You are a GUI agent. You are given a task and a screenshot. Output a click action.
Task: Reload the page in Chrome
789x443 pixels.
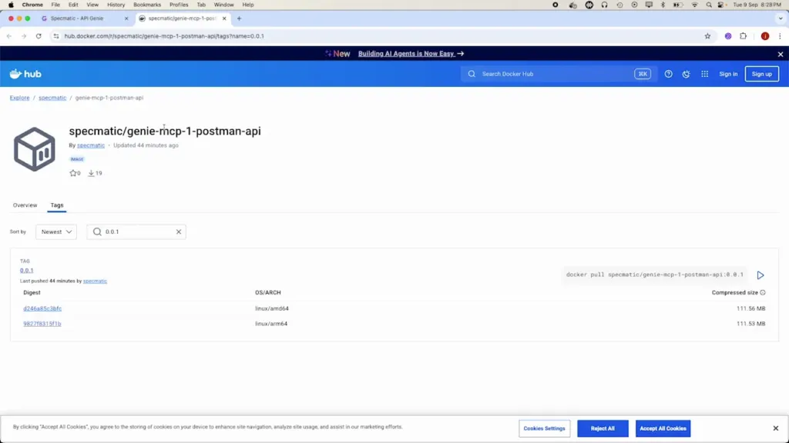pyautogui.click(x=39, y=36)
